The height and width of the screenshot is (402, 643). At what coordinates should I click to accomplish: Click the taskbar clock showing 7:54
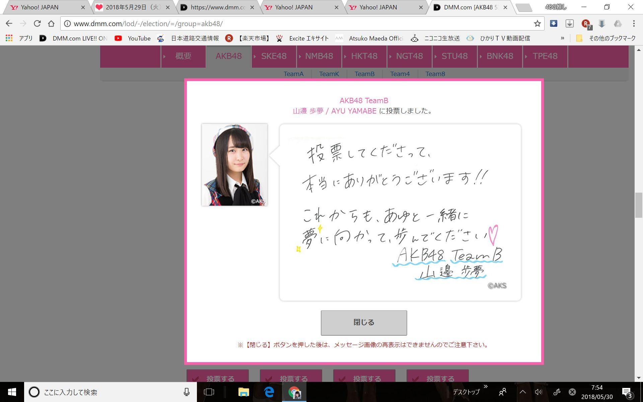point(597,392)
